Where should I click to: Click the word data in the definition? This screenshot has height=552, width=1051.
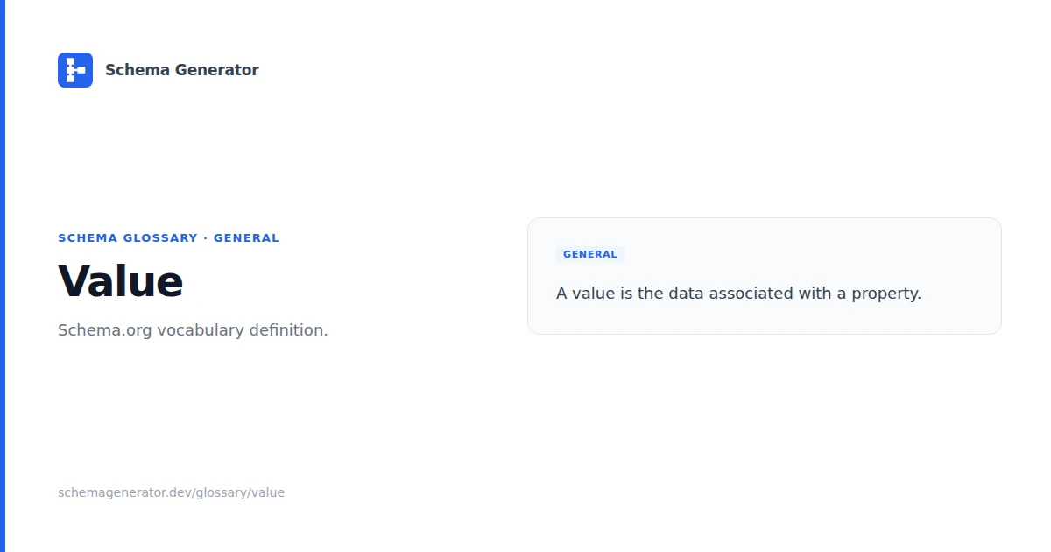tap(687, 294)
